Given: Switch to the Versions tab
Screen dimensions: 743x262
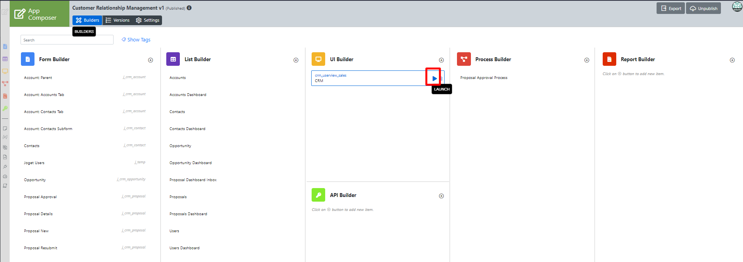Looking at the screenshot, I should coord(118,20).
